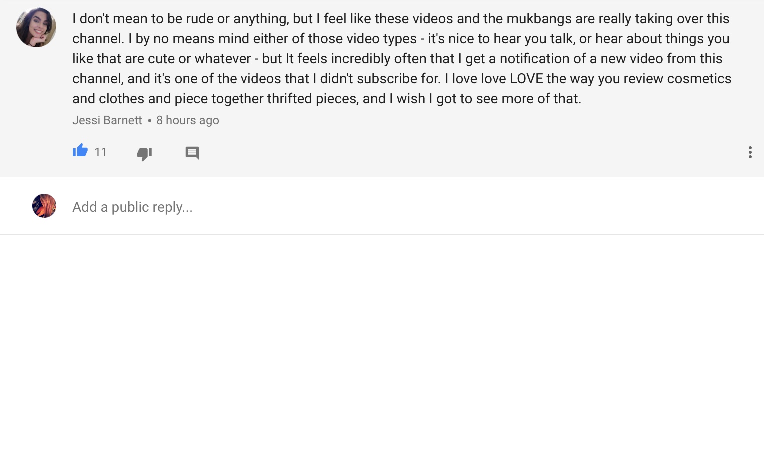764x454 pixels.
Task: Click the filled blue thumbs-up icon
Action: (80, 151)
